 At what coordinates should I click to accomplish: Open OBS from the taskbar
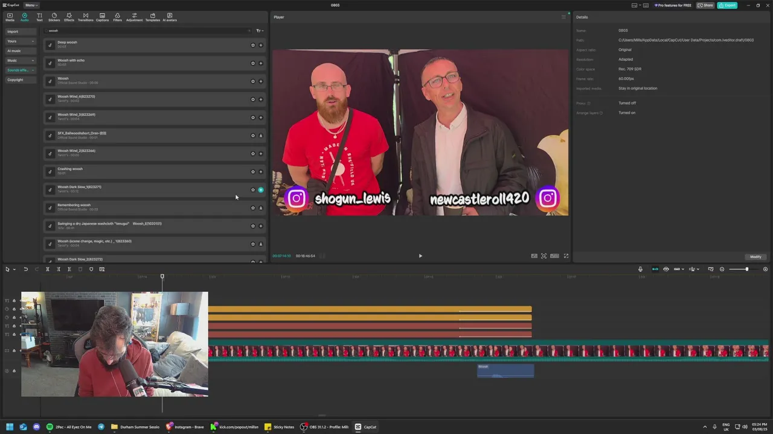(325, 427)
